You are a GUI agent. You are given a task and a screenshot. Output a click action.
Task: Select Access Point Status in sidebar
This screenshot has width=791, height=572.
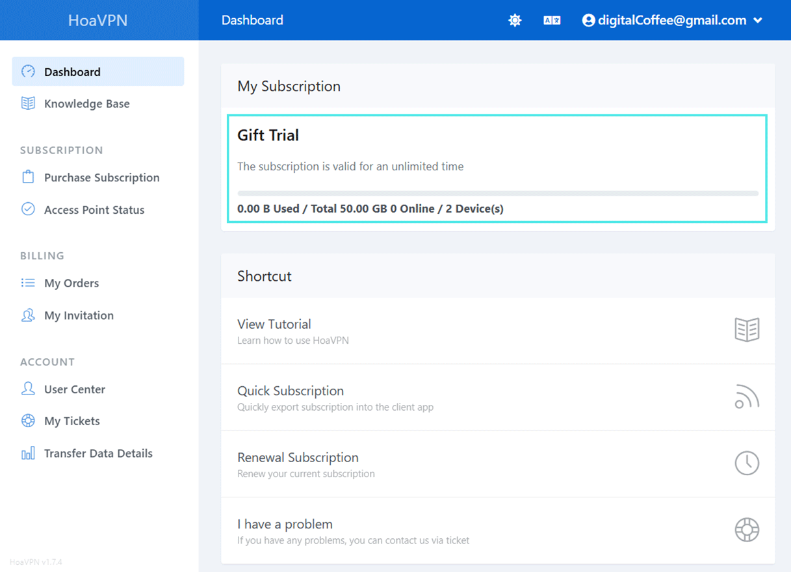pos(94,210)
